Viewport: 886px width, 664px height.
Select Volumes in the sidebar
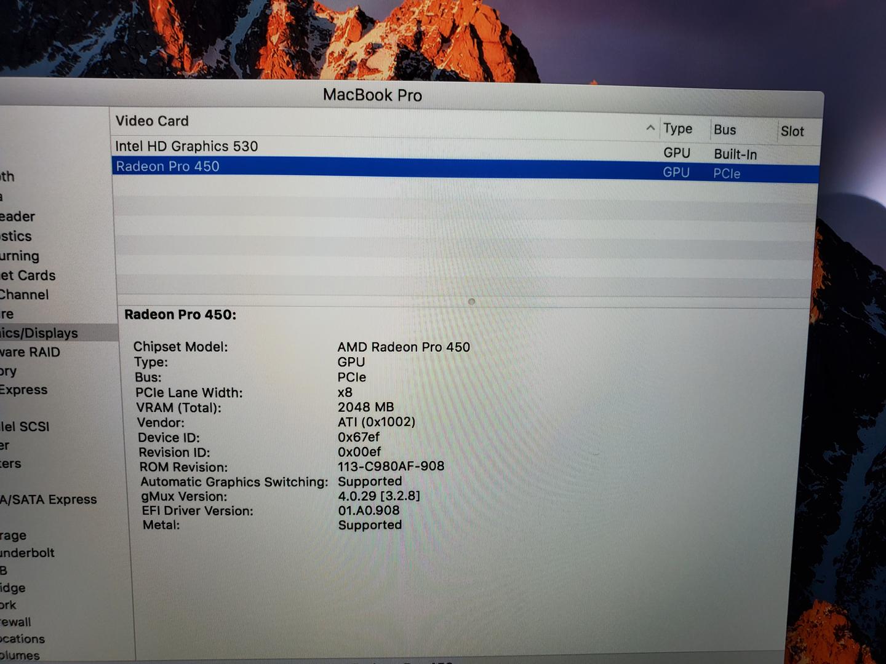click(20, 655)
